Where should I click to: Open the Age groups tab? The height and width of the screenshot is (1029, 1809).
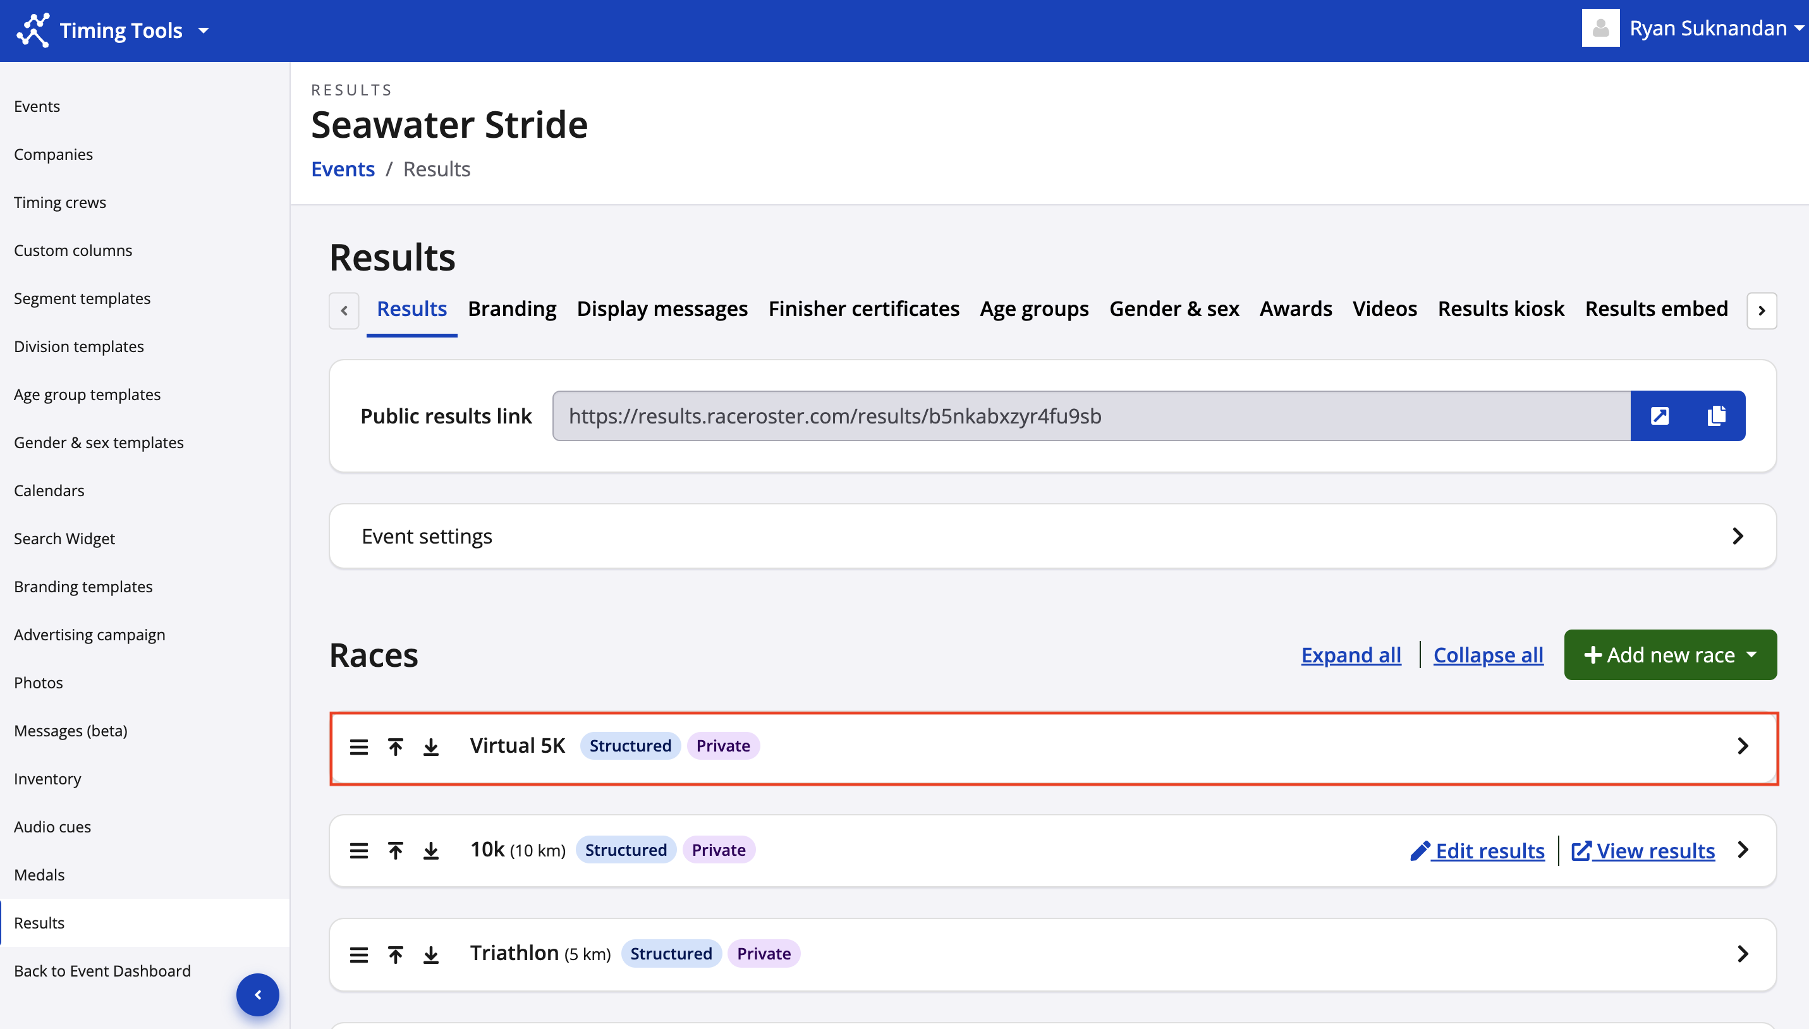[1034, 309]
